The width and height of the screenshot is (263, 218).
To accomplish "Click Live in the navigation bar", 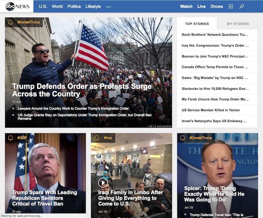I will point(201,7).
